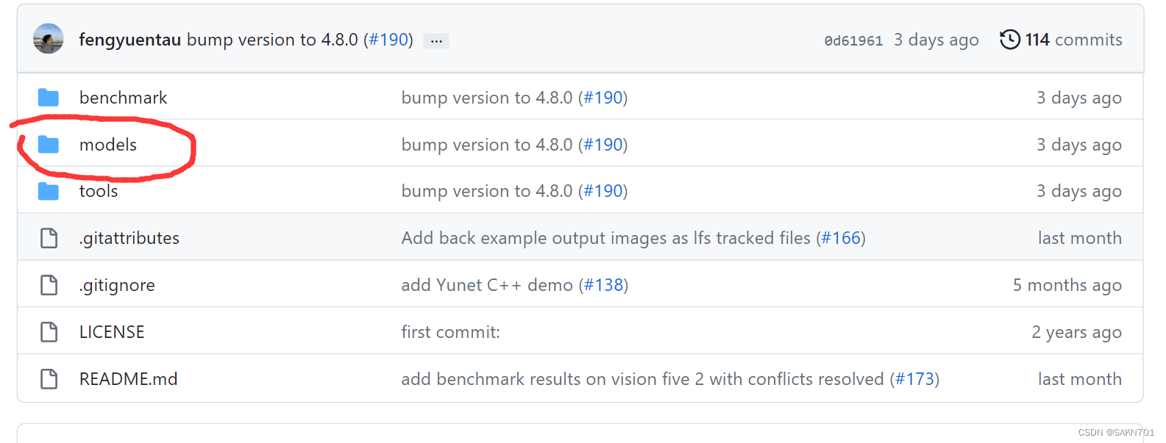
Task: Open the tools folder
Action: tap(99, 191)
